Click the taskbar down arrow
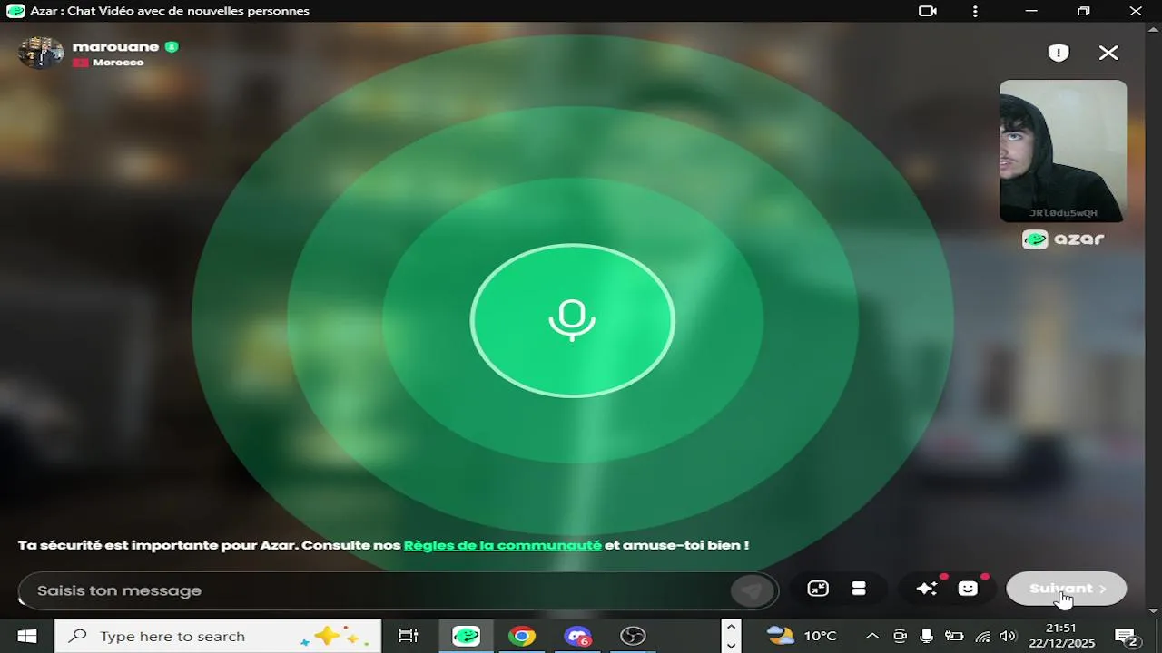This screenshot has height=653, width=1162. (731, 645)
